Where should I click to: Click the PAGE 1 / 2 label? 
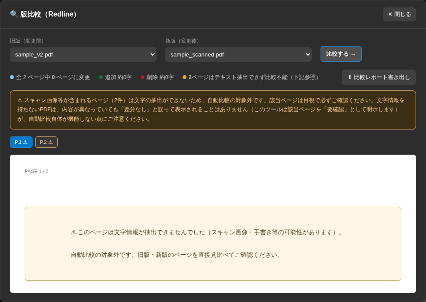click(36, 171)
